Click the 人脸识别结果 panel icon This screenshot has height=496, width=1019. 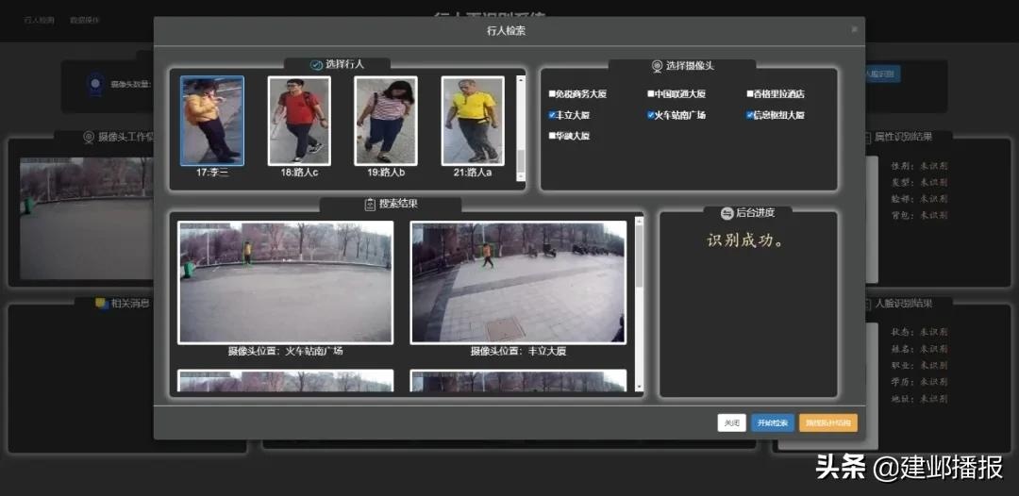click(x=866, y=304)
